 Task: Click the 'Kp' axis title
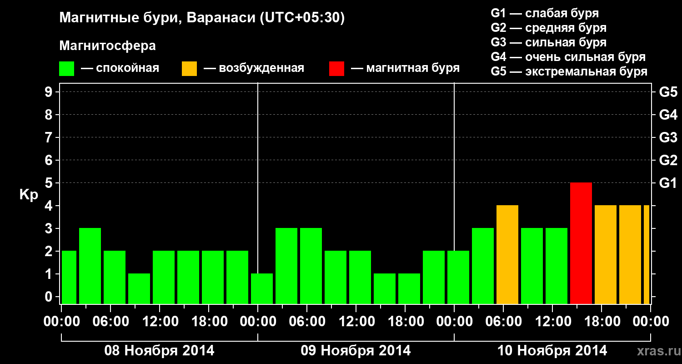[29, 195]
